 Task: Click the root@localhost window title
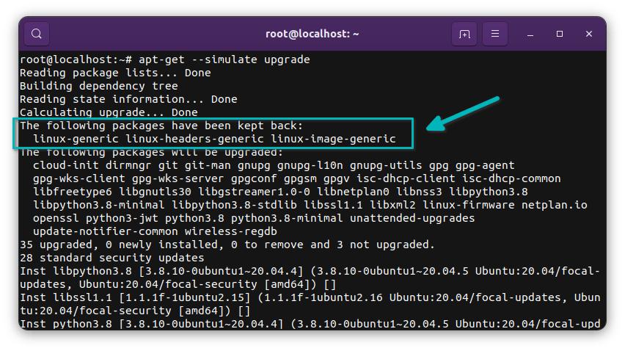(312, 34)
